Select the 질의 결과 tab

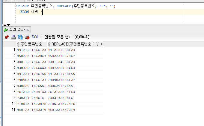(17, 30)
